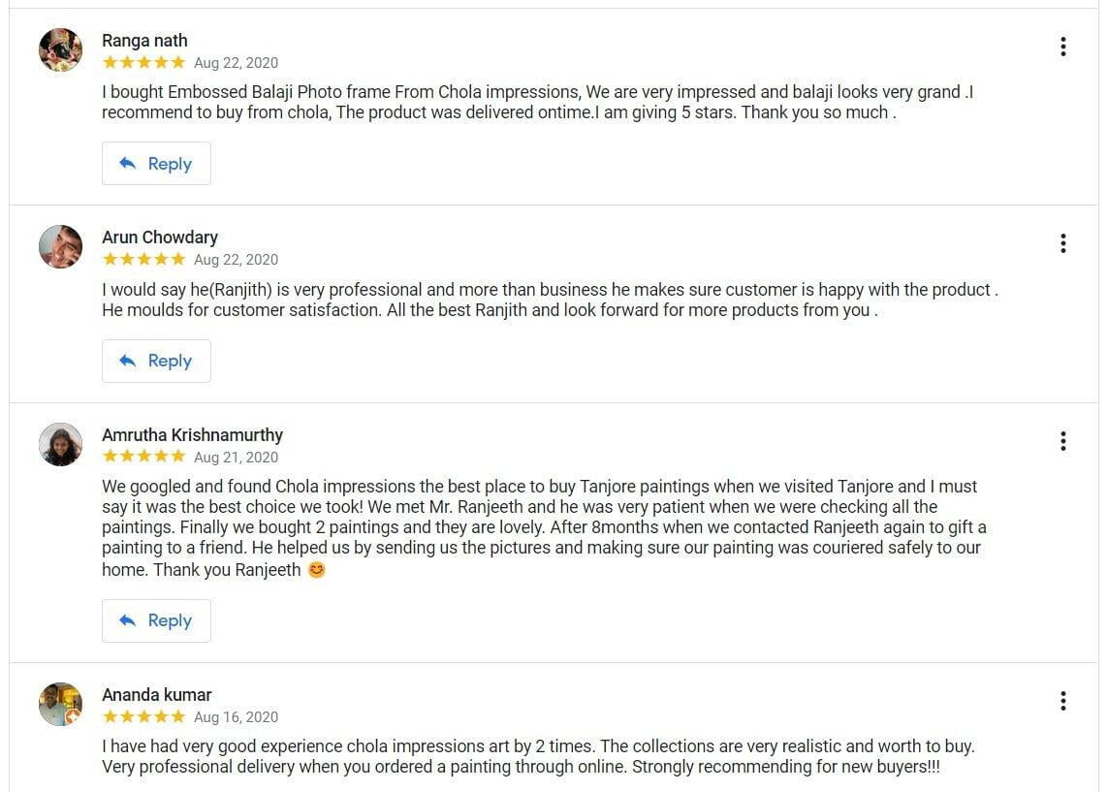Click the five-star rating on Ranga nath's review
Screen dimensions: 1108x792
coord(143,63)
